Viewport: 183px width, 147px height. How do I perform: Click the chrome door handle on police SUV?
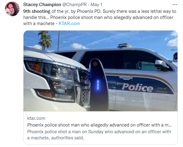[x=126, y=78]
